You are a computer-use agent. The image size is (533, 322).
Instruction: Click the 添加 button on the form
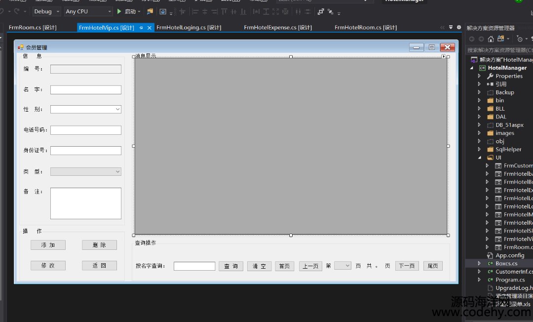pyautogui.click(x=48, y=245)
